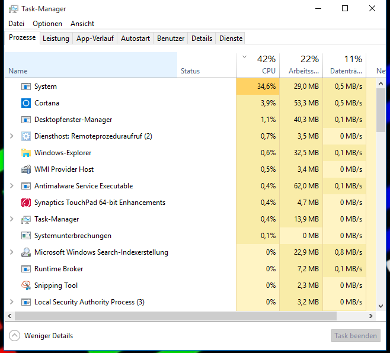Click the System process icon
This screenshot has width=390, height=353.
pos(26,86)
